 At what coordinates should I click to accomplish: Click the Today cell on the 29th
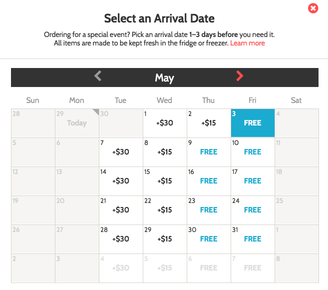(77, 123)
